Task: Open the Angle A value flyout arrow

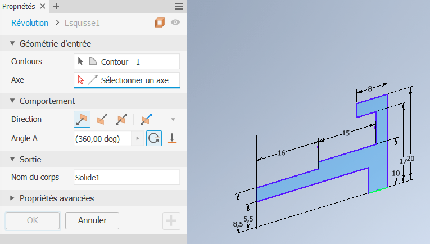Action: [138, 138]
